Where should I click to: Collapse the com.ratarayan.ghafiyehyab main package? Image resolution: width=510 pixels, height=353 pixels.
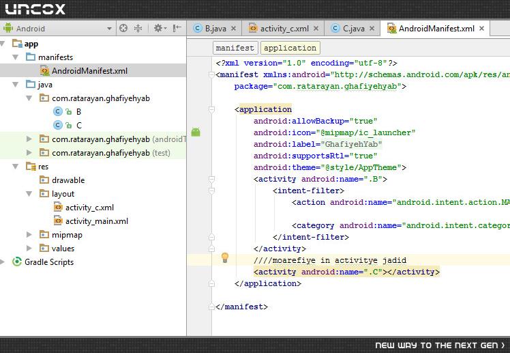click(x=29, y=98)
